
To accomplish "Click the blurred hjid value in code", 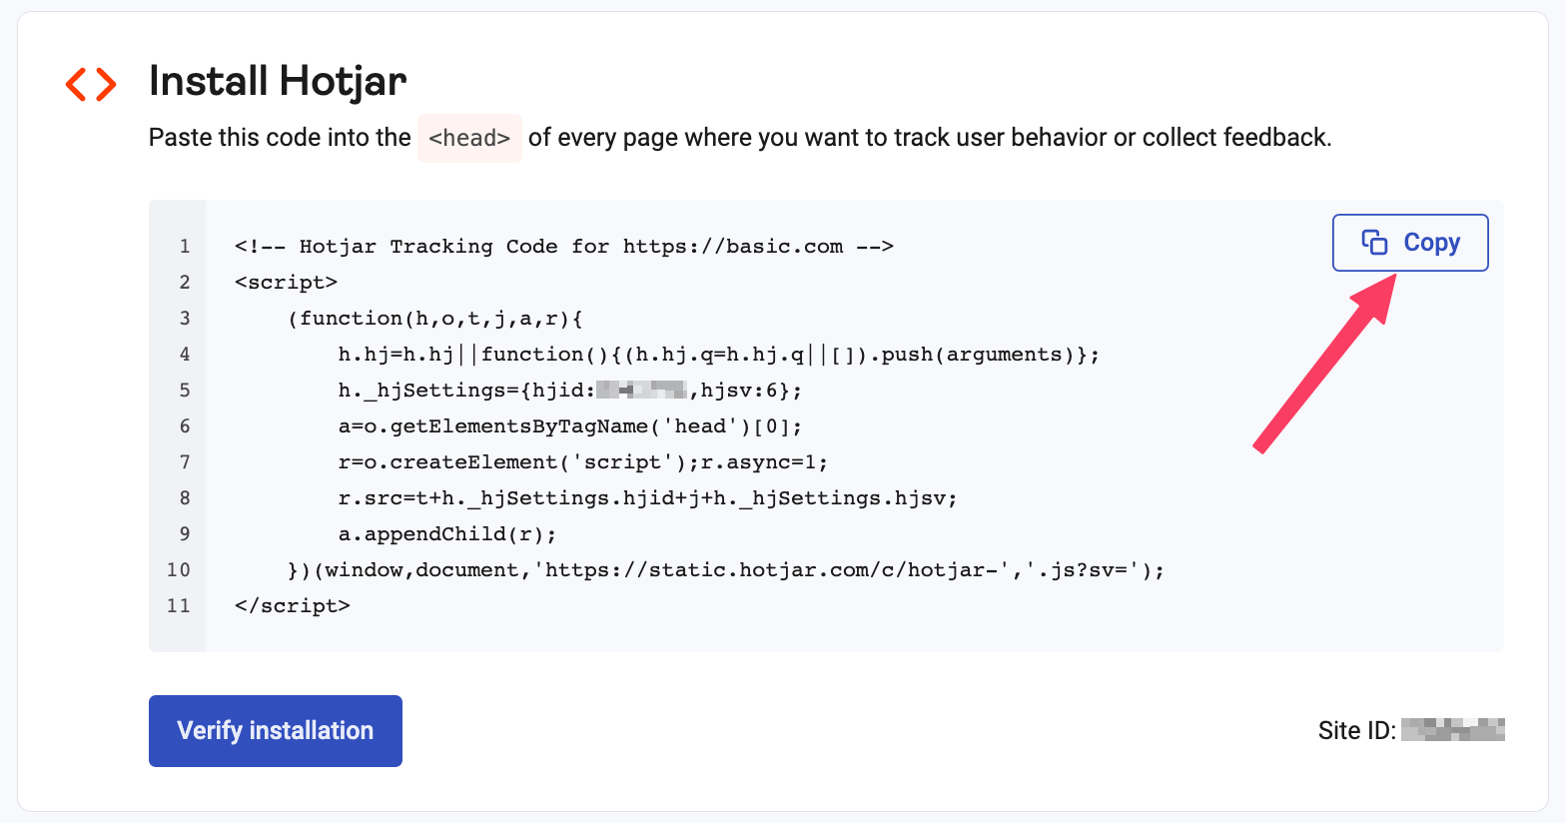I will click(x=641, y=390).
